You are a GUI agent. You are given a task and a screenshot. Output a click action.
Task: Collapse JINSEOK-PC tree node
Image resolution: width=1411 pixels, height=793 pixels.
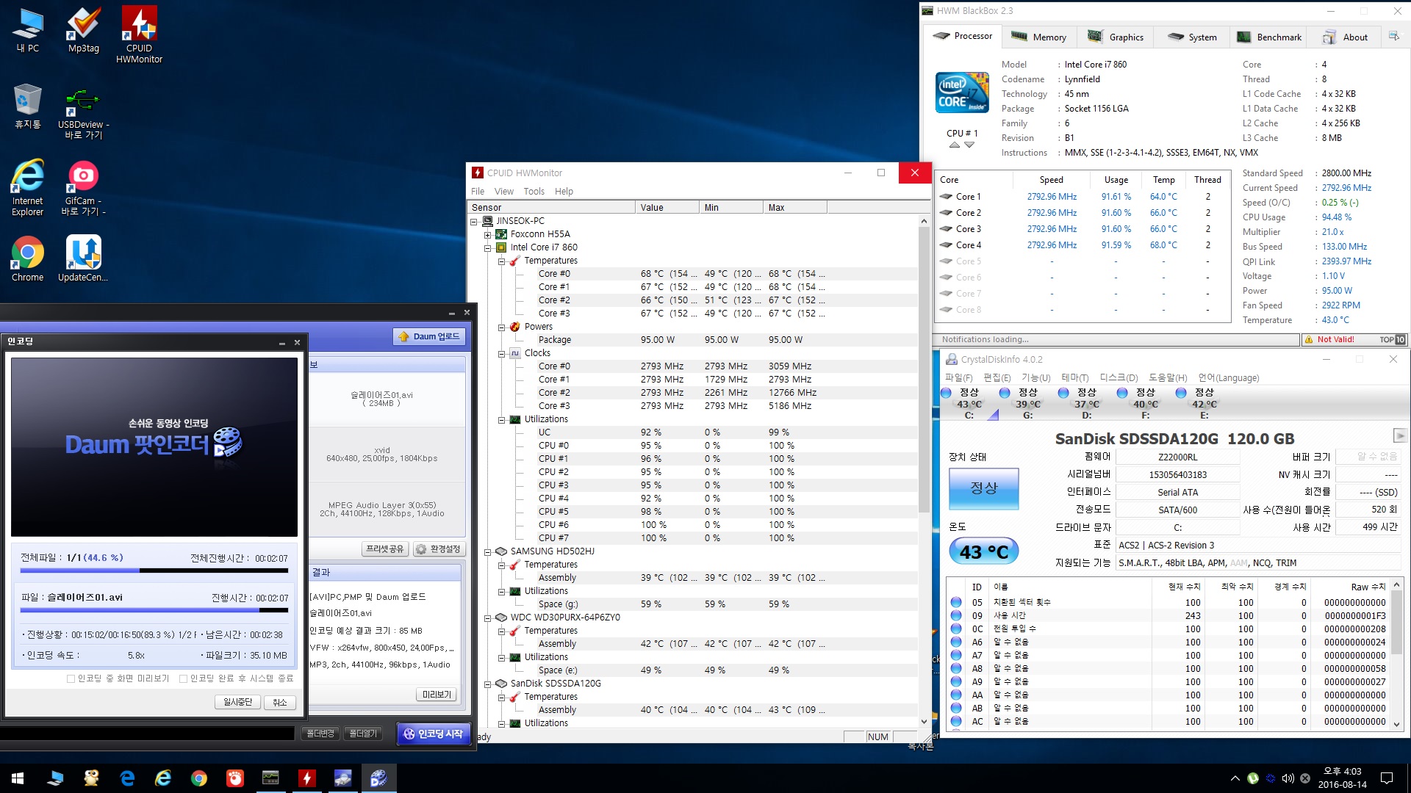tap(474, 221)
